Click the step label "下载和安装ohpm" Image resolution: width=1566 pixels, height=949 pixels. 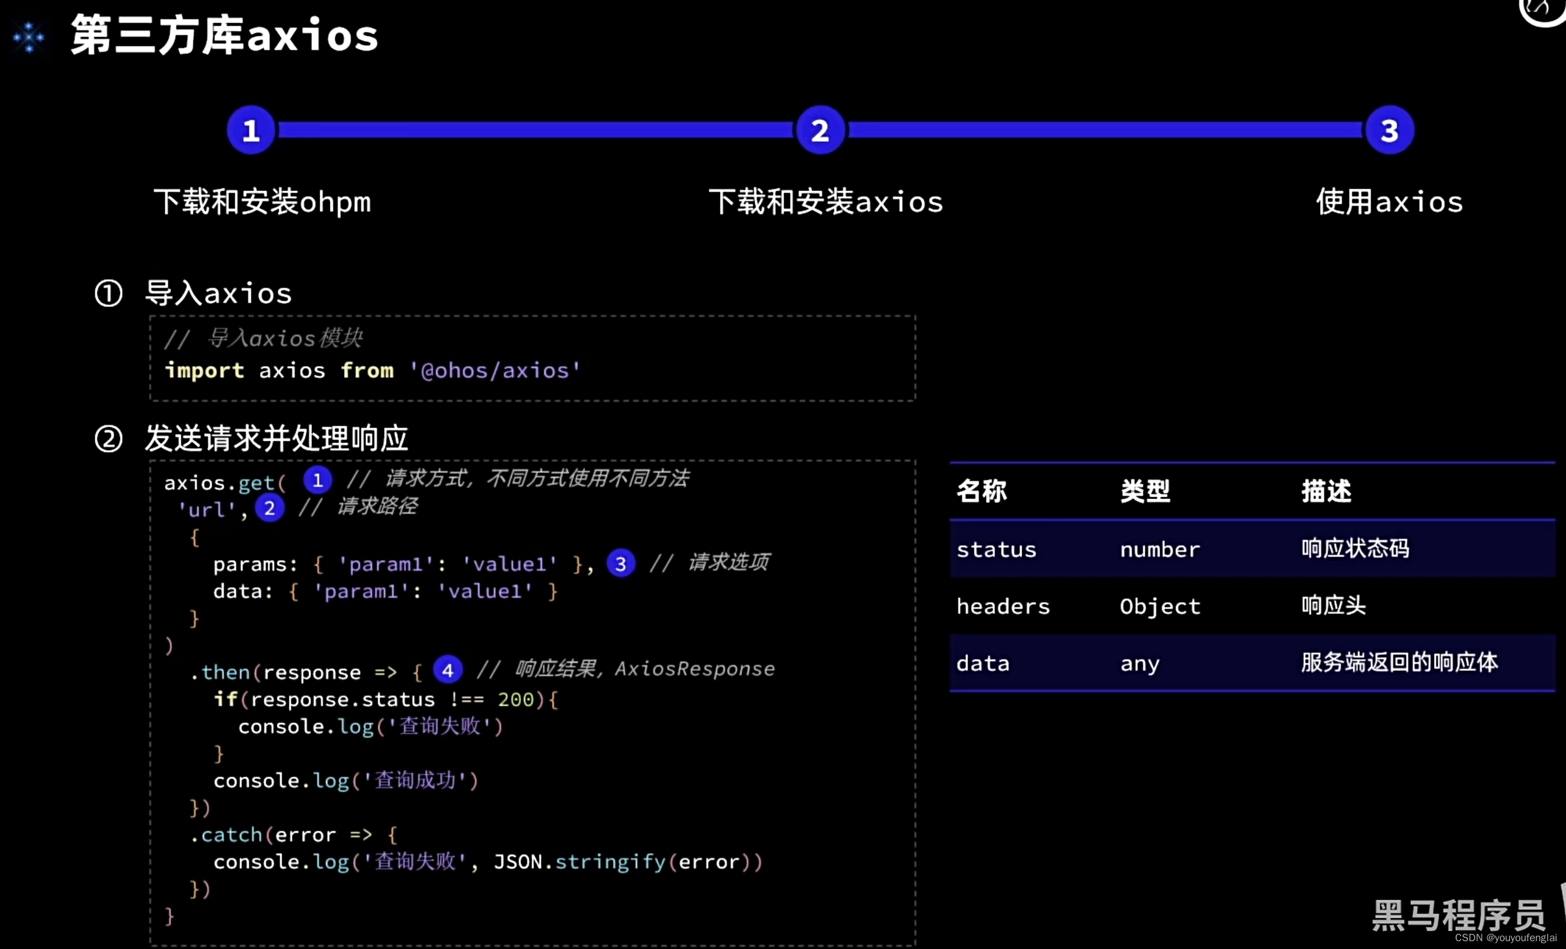[263, 202]
